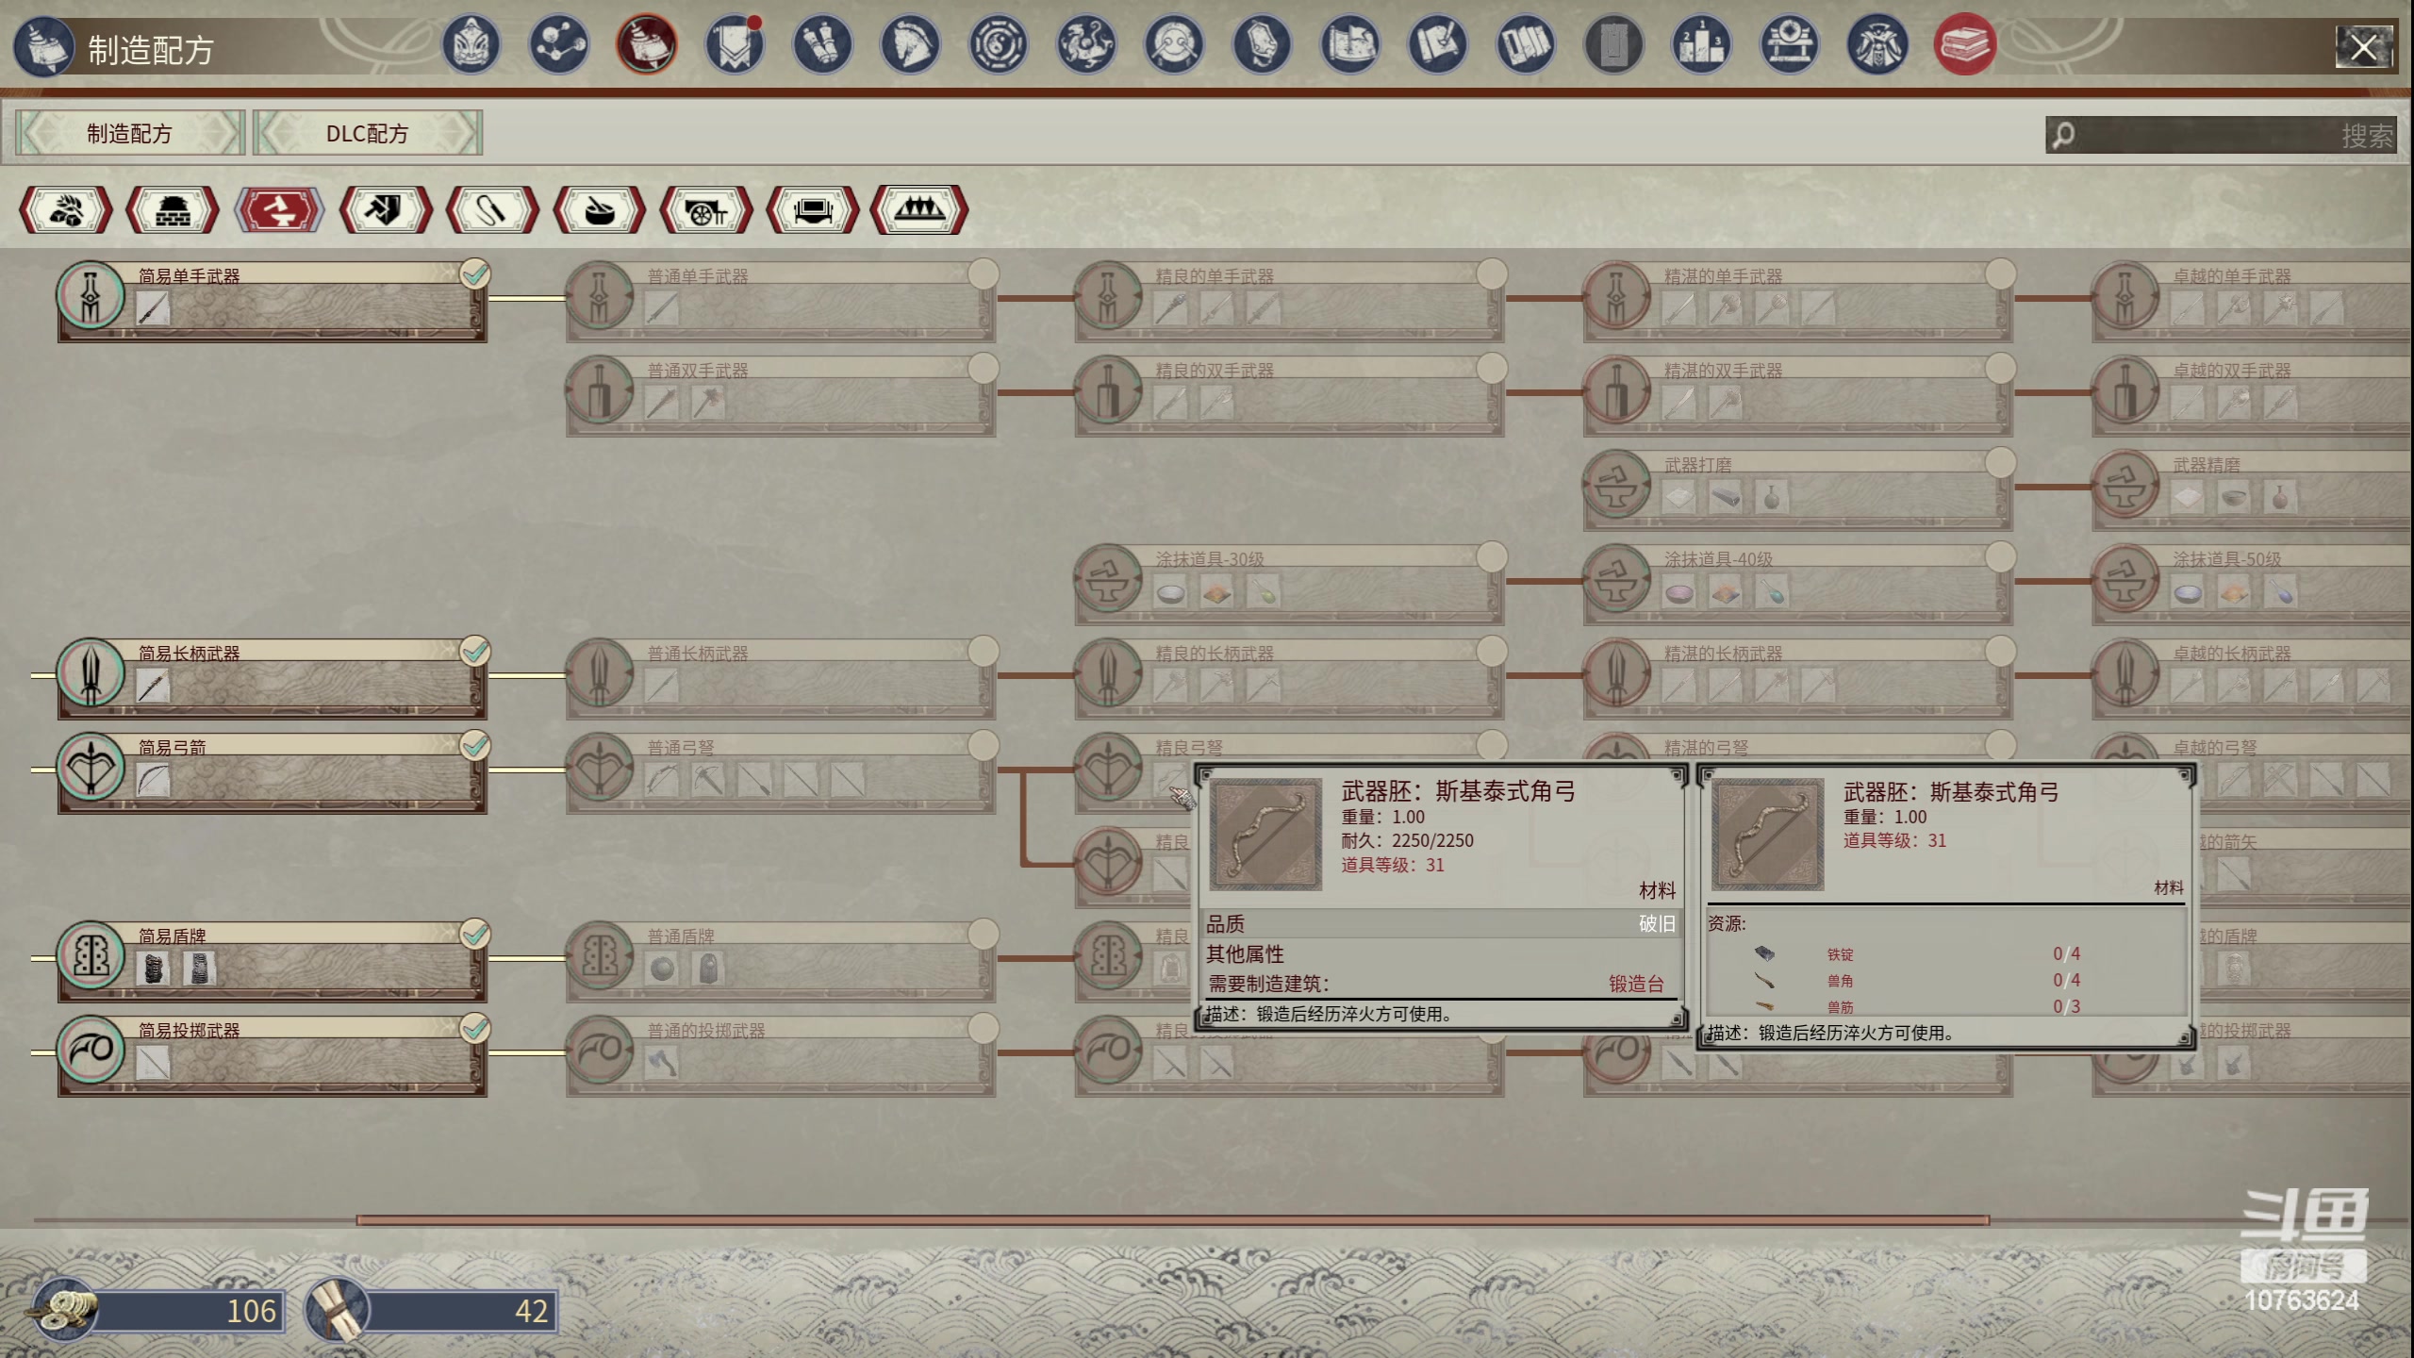Select the cart wheel category filter
The height and width of the screenshot is (1358, 2414).
tap(705, 209)
